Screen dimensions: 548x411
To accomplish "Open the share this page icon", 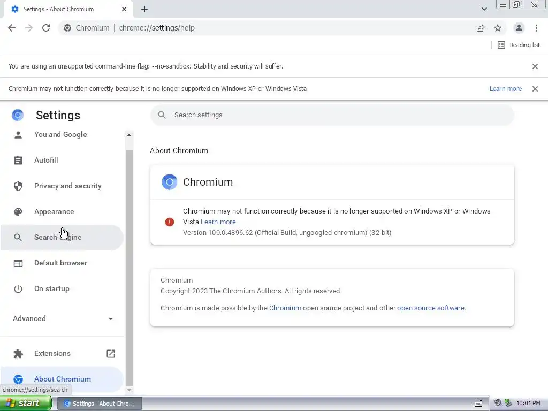I will tap(481, 28).
